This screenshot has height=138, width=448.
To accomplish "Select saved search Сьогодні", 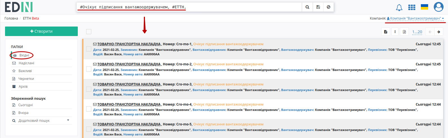I will tap(41, 105).
